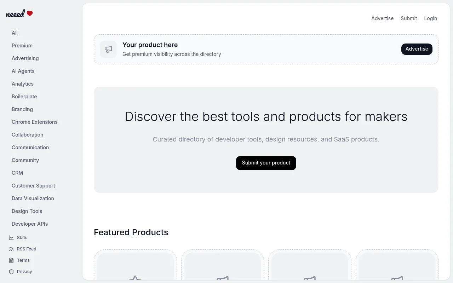The height and width of the screenshot is (283, 453).
Task: Click the first featured product card
Action: point(136,269)
